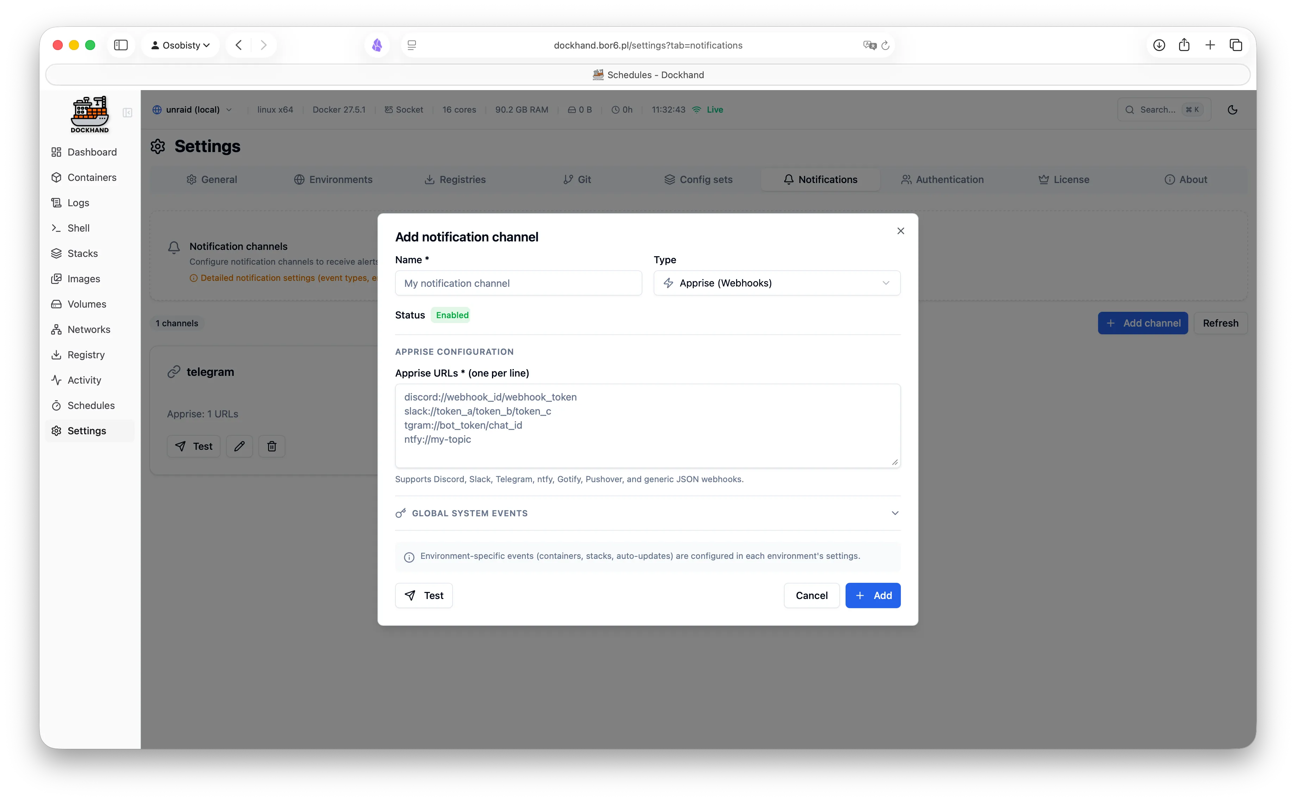Screen dimensions: 1296x801
Task: Toggle the Enabled status badge
Action: (x=451, y=315)
